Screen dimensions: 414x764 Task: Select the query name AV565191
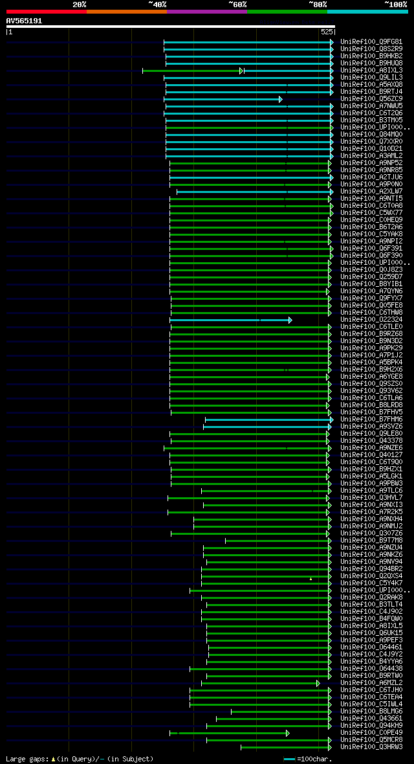(24, 21)
